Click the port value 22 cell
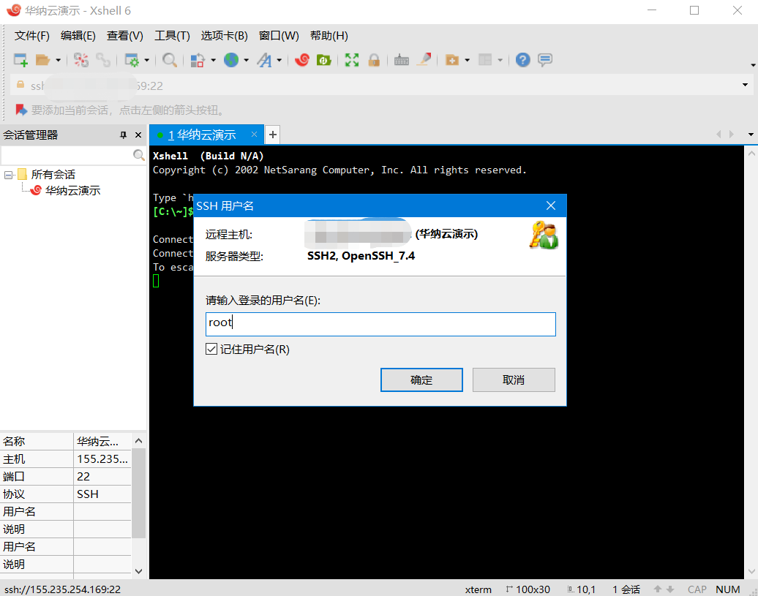758x596 pixels. click(x=102, y=476)
